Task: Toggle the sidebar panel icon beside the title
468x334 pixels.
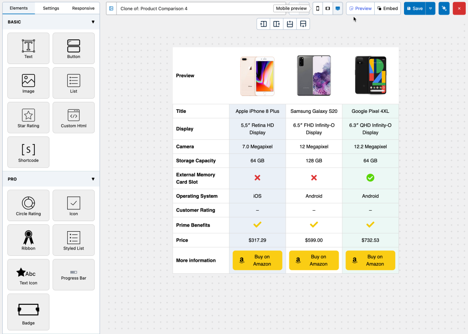Action: pos(112,8)
